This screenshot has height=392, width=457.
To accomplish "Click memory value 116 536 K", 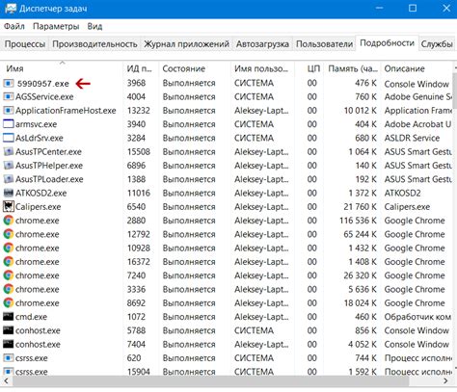I will coord(358,221).
